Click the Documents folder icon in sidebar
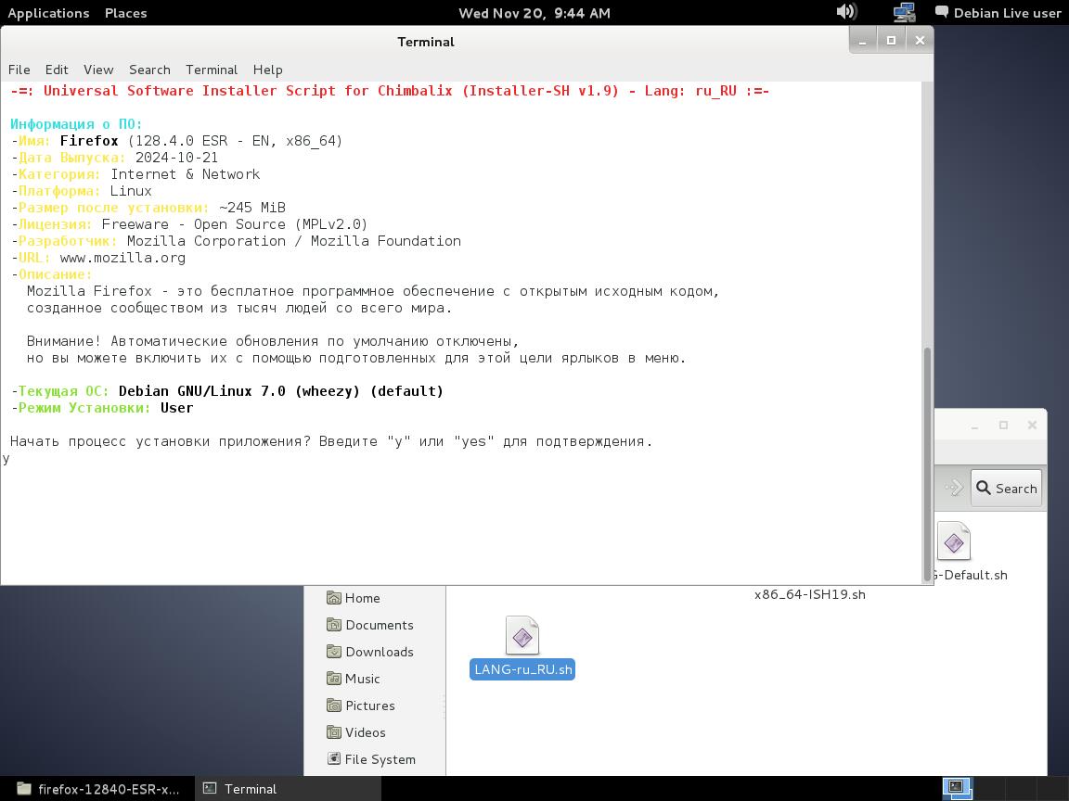Screen dimensions: 1069x801 click(333, 625)
